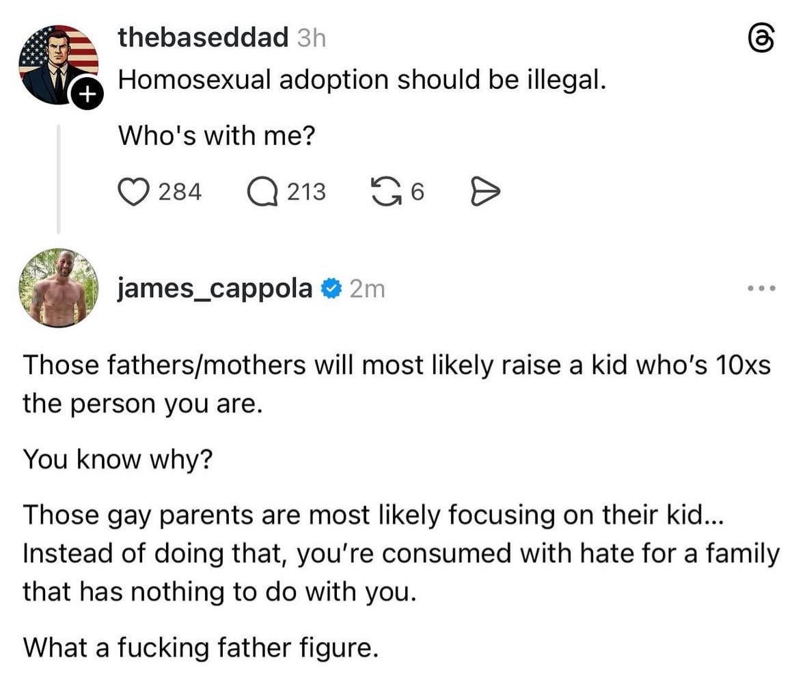The height and width of the screenshot is (681, 805).
Task: Repost using the circular arrows icon
Action: click(383, 192)
